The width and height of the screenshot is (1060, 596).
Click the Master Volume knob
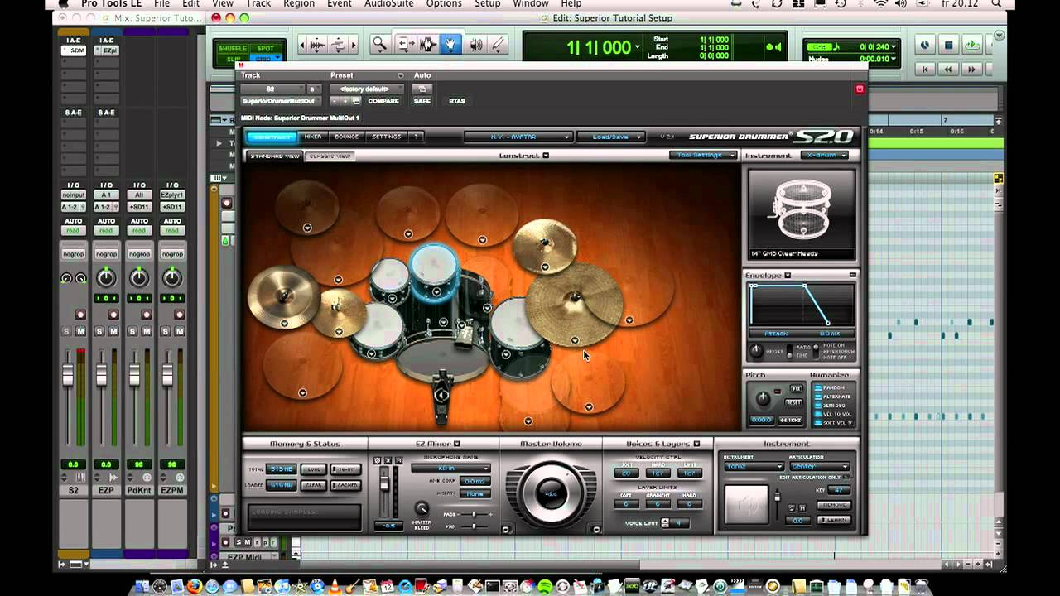[550, 493]
